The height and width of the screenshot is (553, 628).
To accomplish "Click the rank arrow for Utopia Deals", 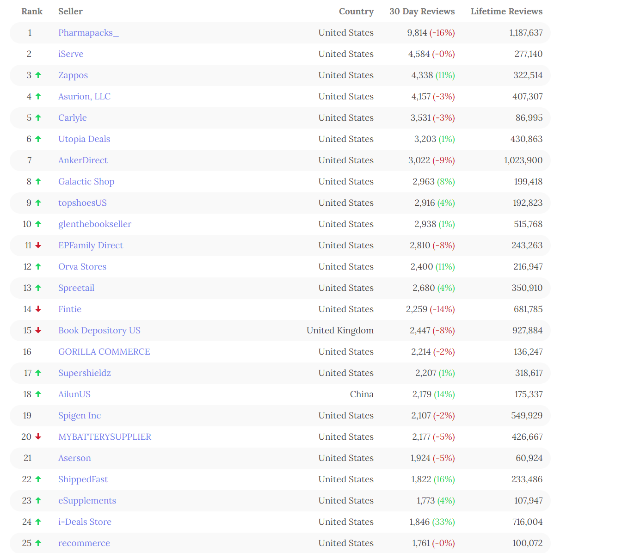I will coord(38,139).
